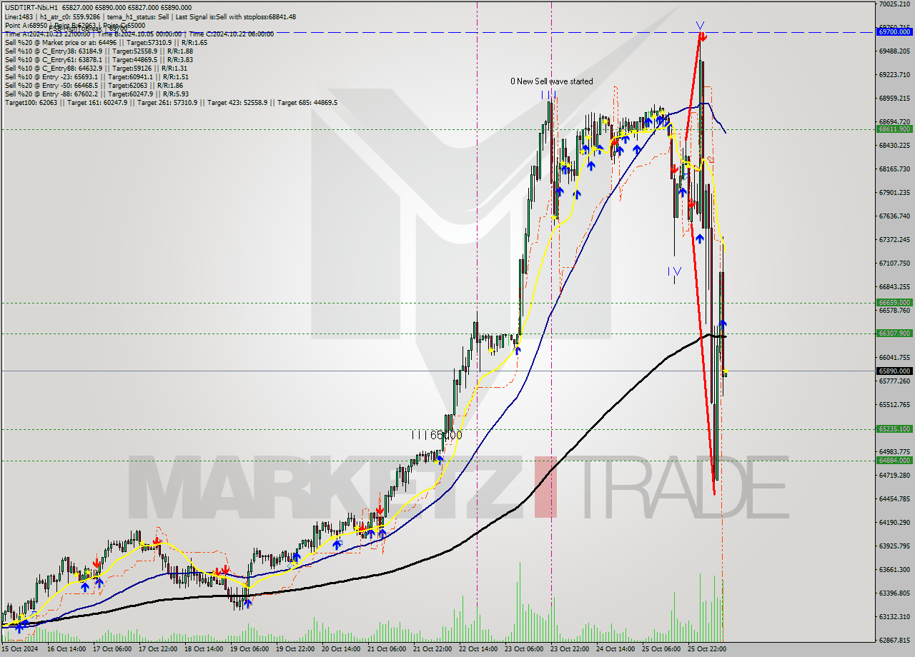
Task: Click 'Sell %20 @ Market price' line
Action: [x=106, y=42]
